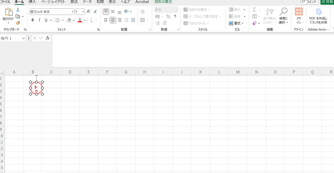Screen dimensions: 334x173
Task: Toggle Bold formatting
Action: [x=33, y=20]
